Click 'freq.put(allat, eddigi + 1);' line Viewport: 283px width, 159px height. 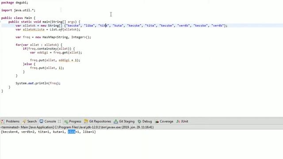[55, 60]
